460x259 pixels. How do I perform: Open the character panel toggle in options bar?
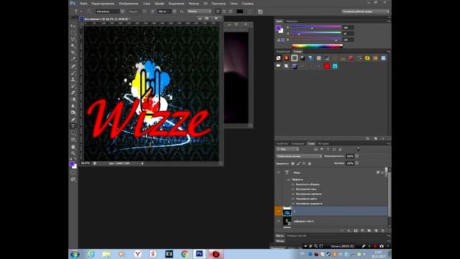[x=260, y=12]
